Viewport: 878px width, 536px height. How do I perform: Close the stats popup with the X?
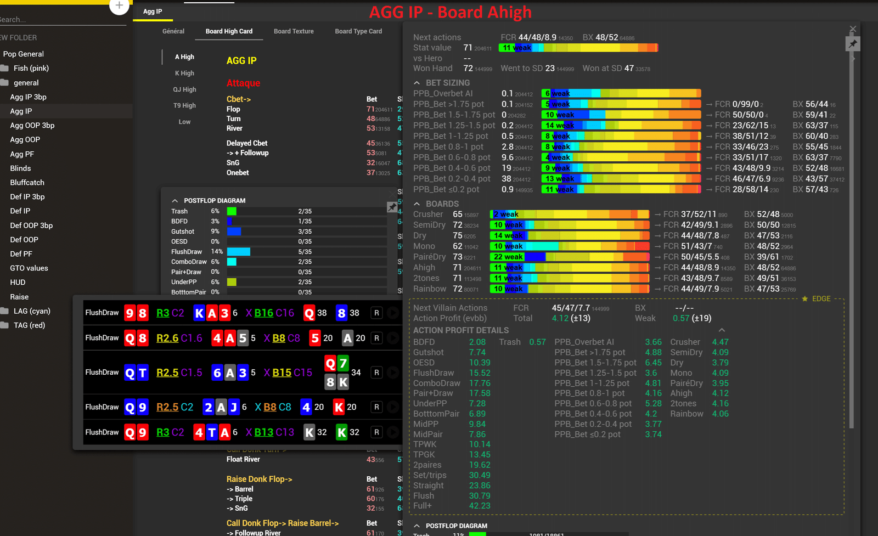pos(853,29)
